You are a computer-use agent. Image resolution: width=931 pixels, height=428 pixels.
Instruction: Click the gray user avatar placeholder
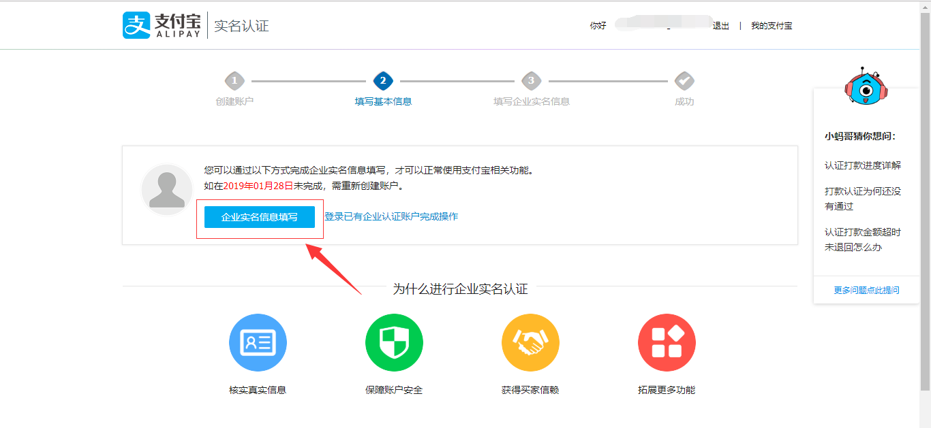coord(167,190)
